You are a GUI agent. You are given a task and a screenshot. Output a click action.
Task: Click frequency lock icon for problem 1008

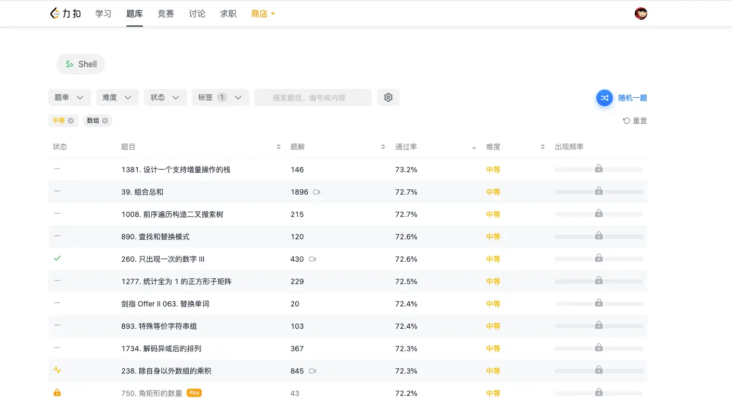[599, 213]
